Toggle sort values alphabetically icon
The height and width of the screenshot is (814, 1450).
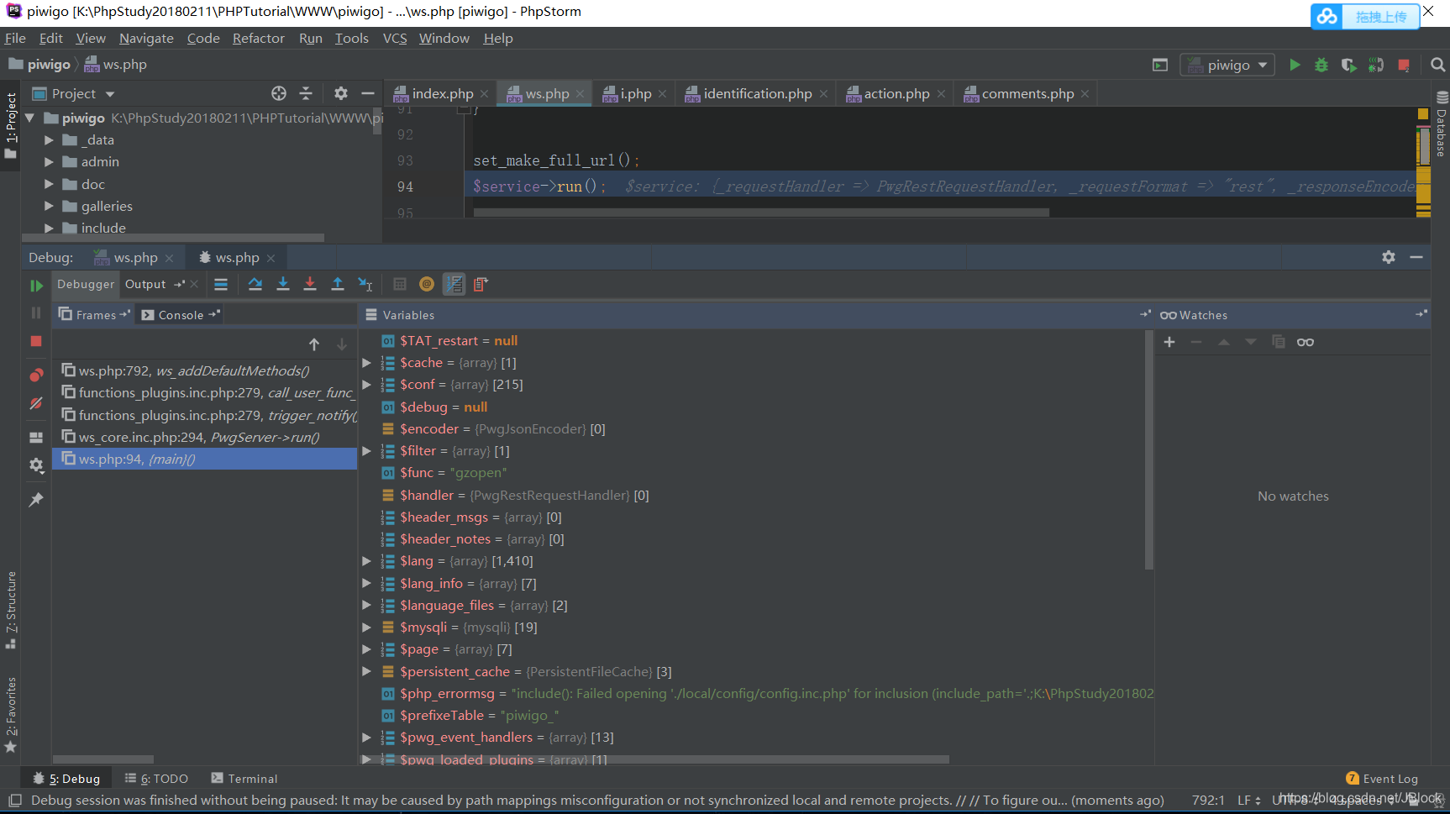tap(454, 284)
